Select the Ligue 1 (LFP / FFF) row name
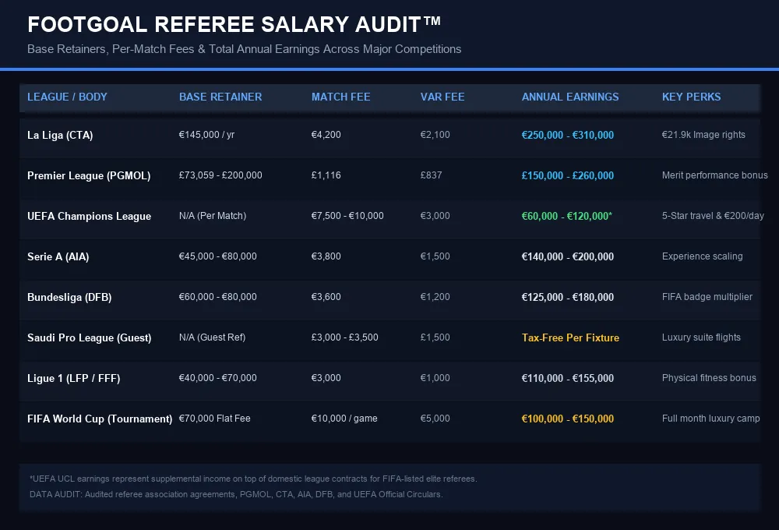This screenshot has width=779, height=530. pyautogui.click(x=73, y=378)
